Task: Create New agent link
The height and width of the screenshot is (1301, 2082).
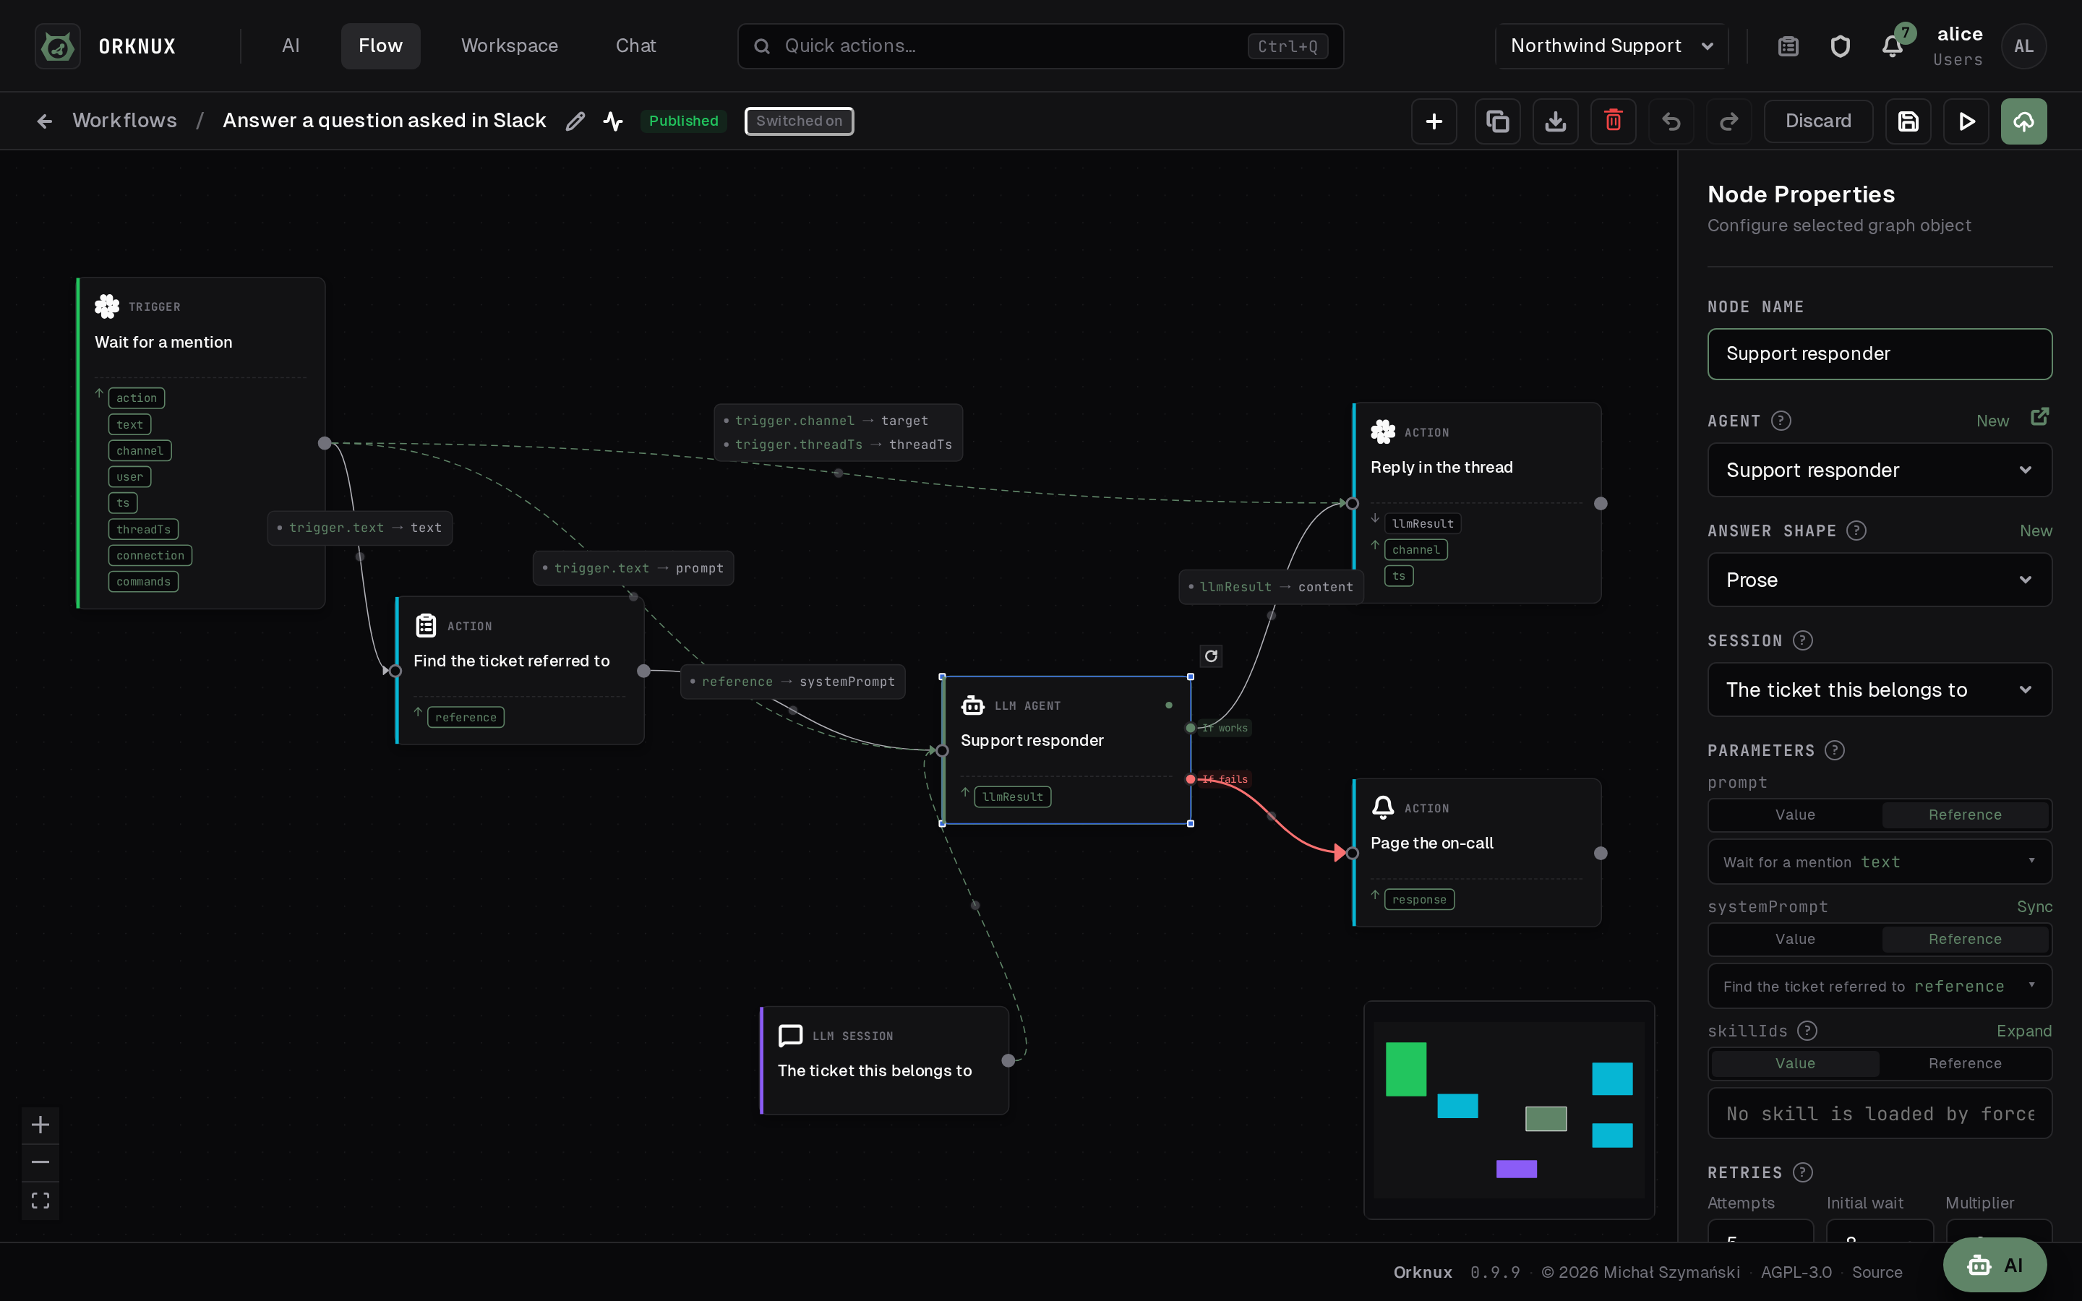Action: tap(1992, 421)
